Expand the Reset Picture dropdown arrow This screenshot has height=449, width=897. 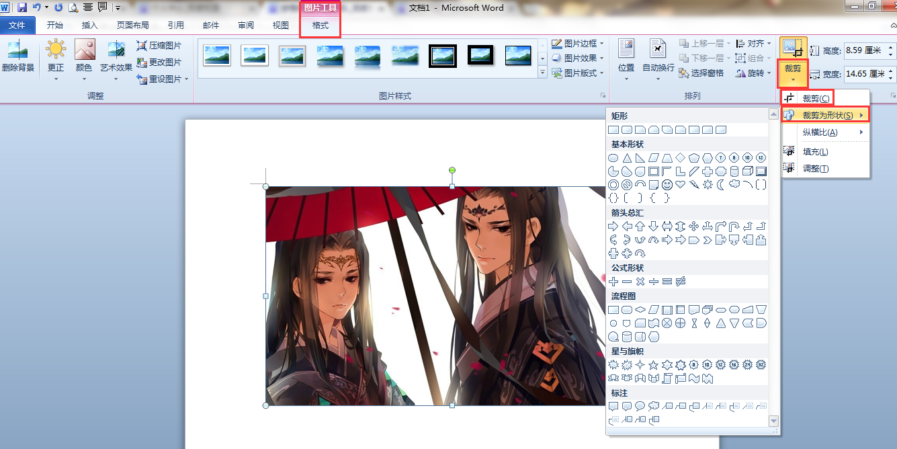tap(186, 79)
